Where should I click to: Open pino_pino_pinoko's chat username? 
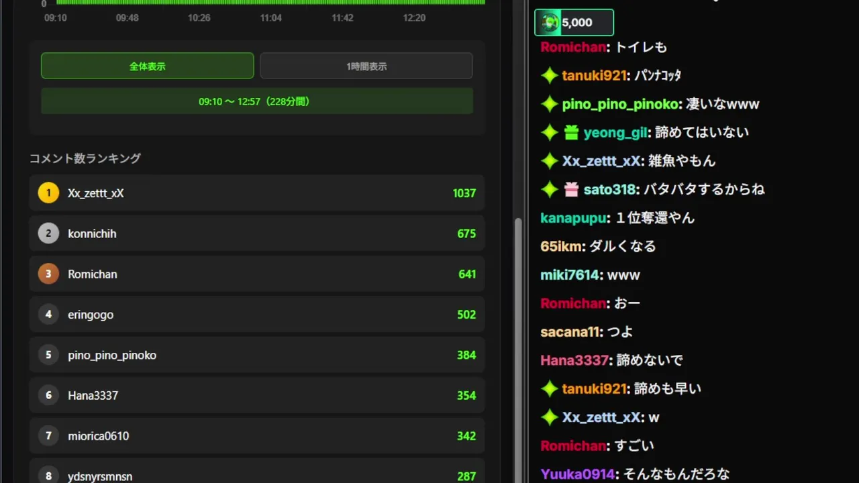point(620,104)
